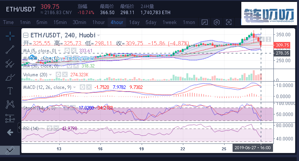Select the trend line drawing tool

pos(10,50)
